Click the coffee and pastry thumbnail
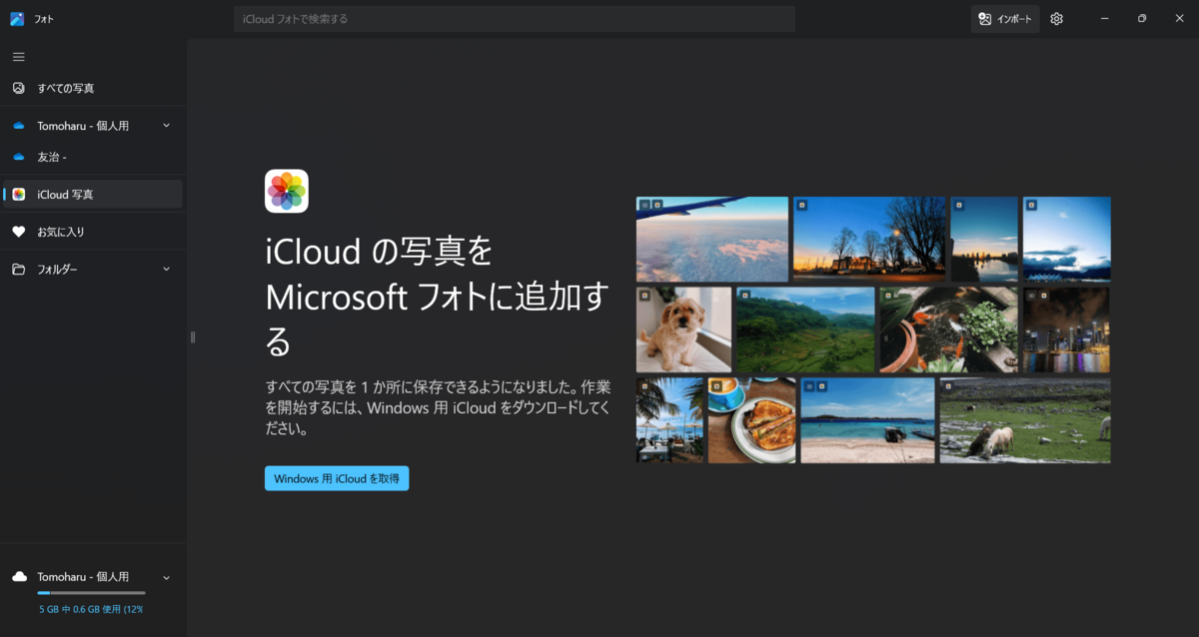Screen dimensions: 1199x637 (752, 420)
